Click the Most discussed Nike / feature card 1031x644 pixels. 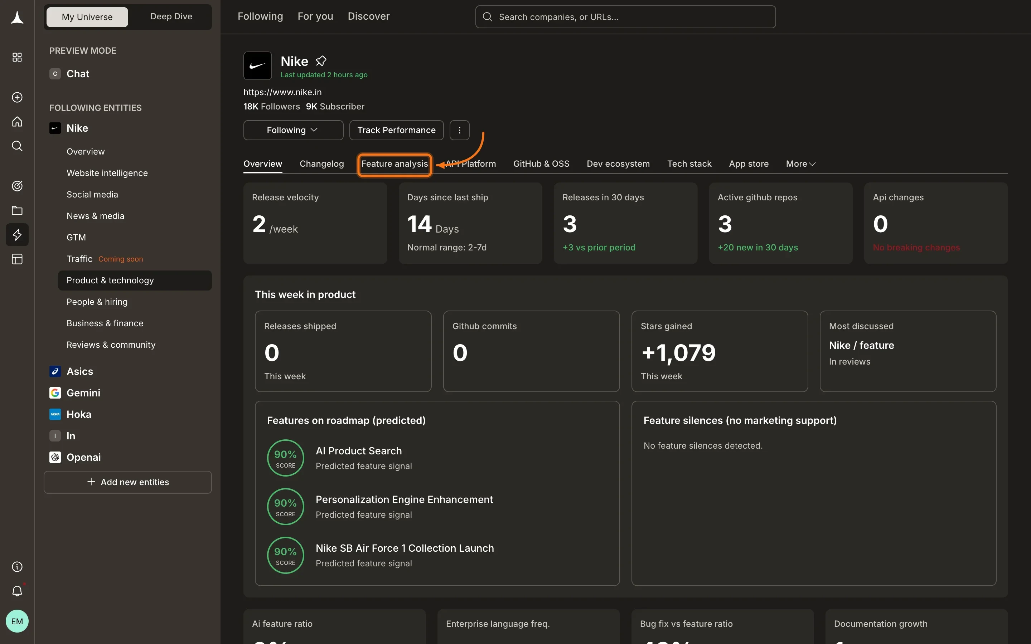(x=908, y=351)
